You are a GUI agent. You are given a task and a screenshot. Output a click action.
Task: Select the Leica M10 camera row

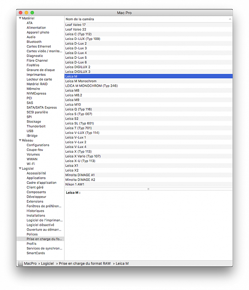[x=73, y=104]
